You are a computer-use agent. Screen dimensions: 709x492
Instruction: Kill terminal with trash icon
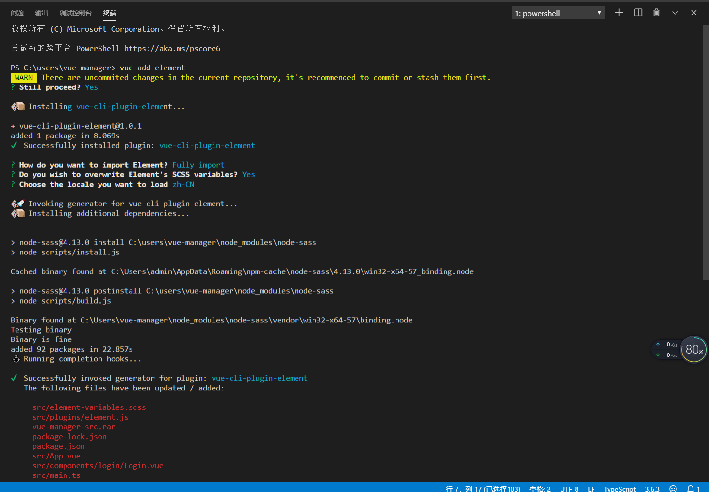[x=656, y=13]
